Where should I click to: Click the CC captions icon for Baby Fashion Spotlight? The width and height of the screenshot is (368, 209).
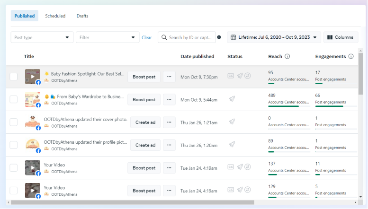[231, 76]
